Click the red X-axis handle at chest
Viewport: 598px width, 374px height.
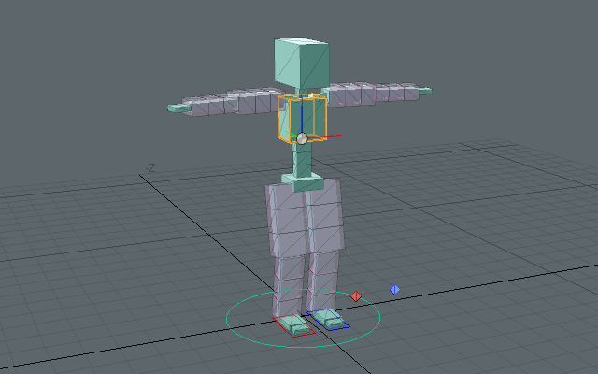[336, 136]
